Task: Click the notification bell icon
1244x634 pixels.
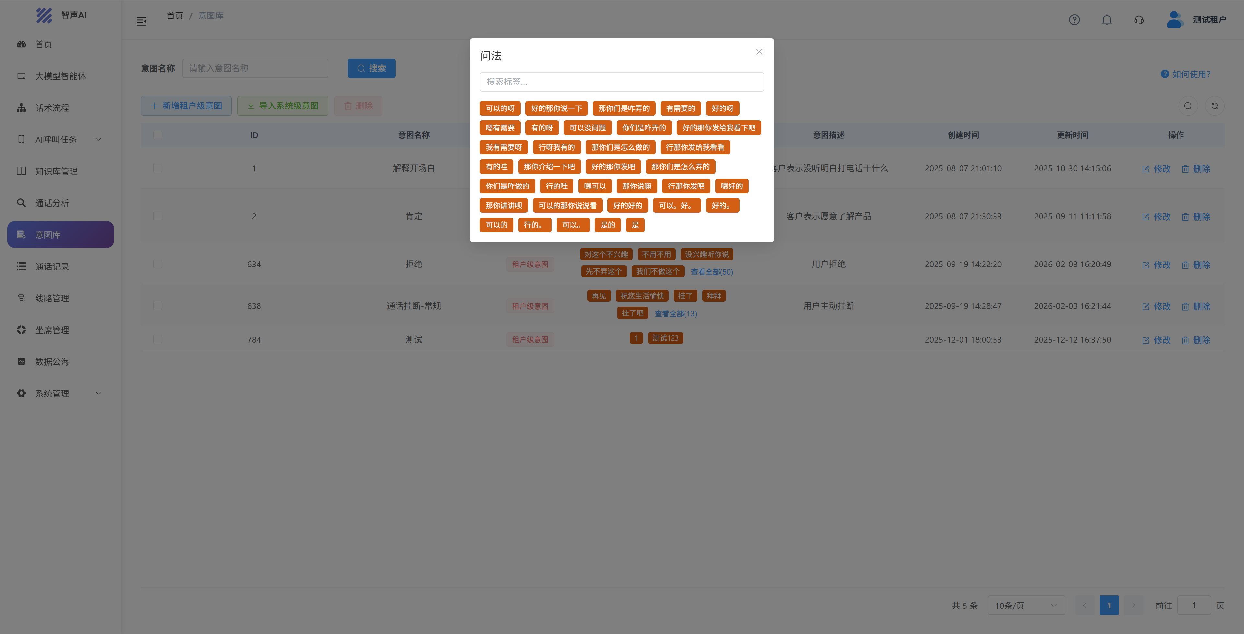Action: [1106, 20]
